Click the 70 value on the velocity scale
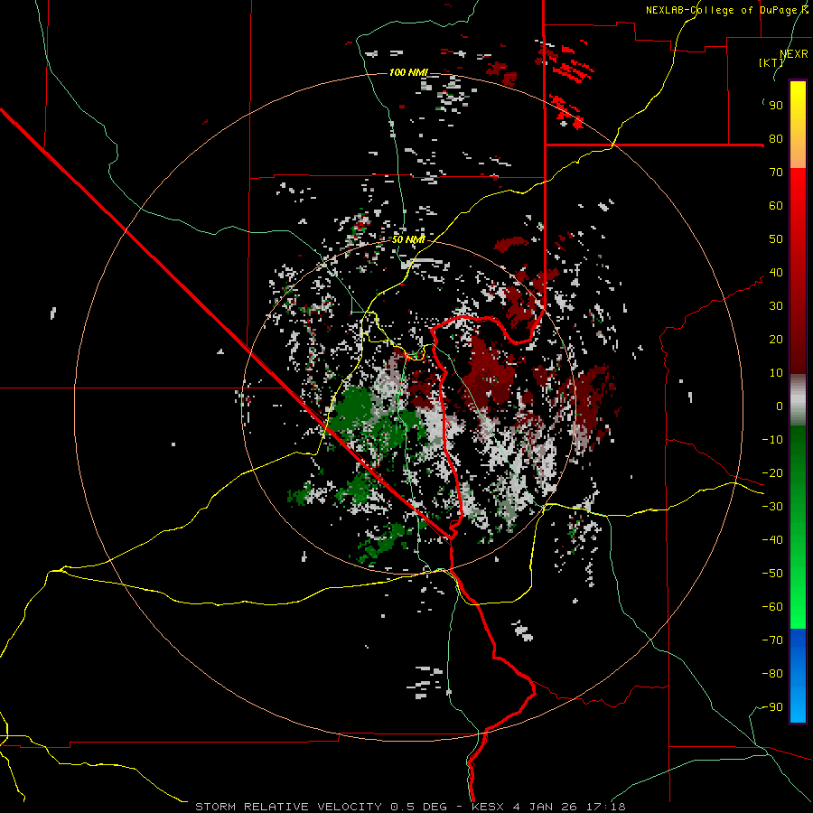This screenshot has height=813, width=813. click(776, 173)
